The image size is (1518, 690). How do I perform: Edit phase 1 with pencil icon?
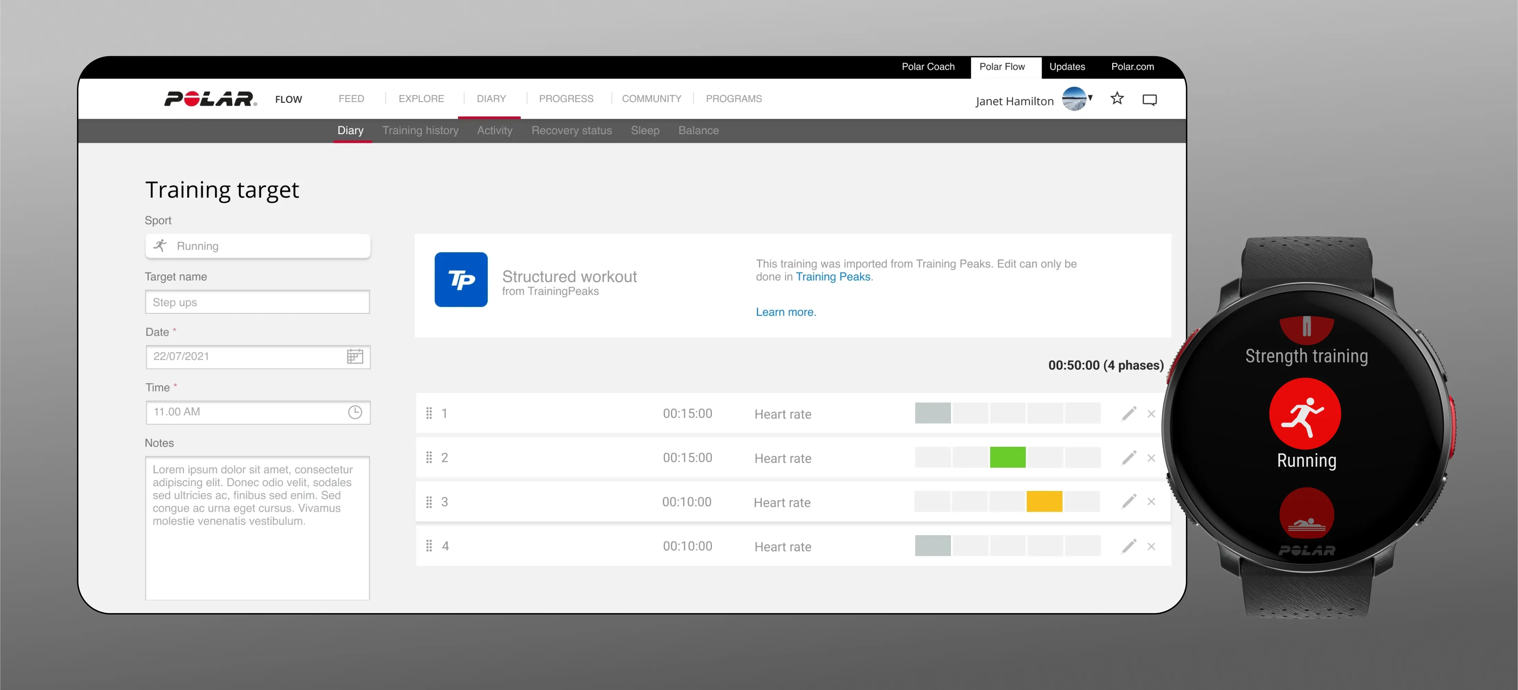1129,414
